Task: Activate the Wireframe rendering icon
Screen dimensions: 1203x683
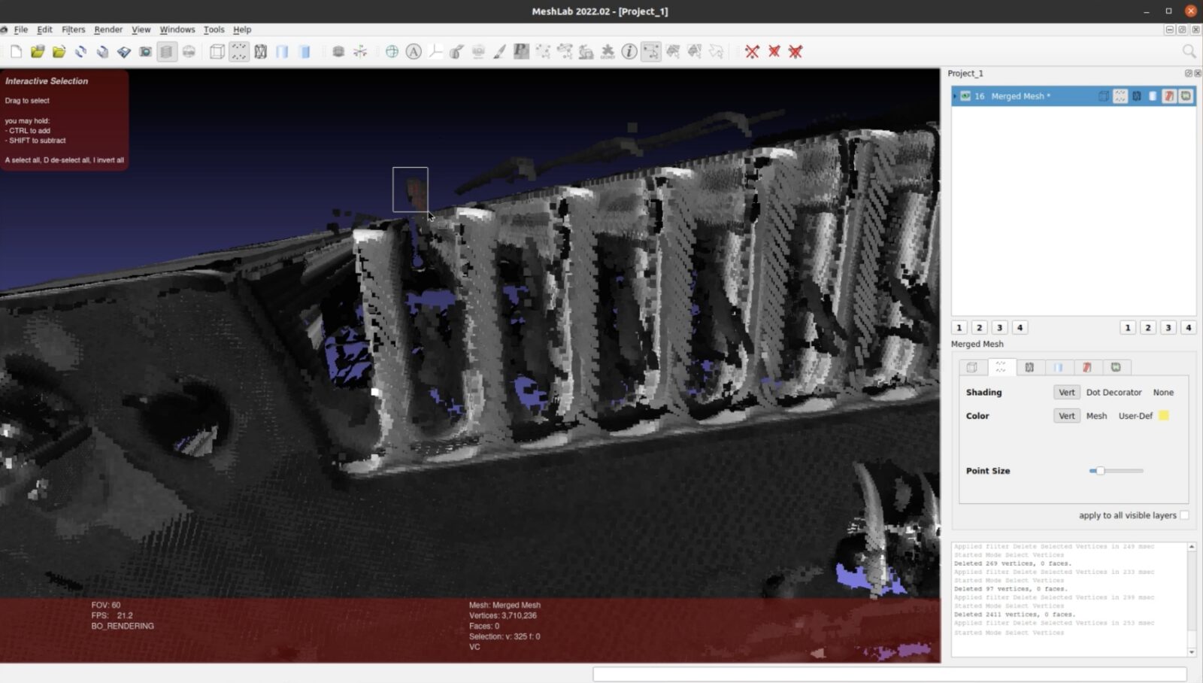Action: pos(261,51)
